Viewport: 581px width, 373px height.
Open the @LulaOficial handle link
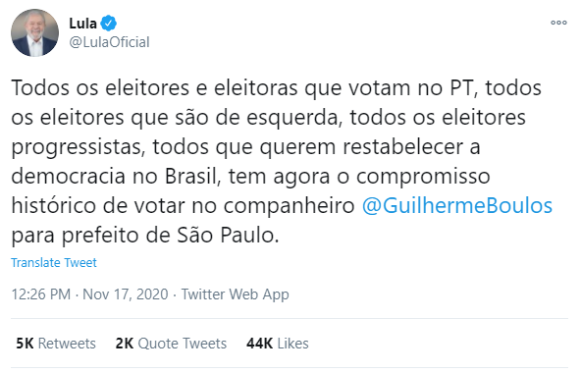(x=109, y=42)
